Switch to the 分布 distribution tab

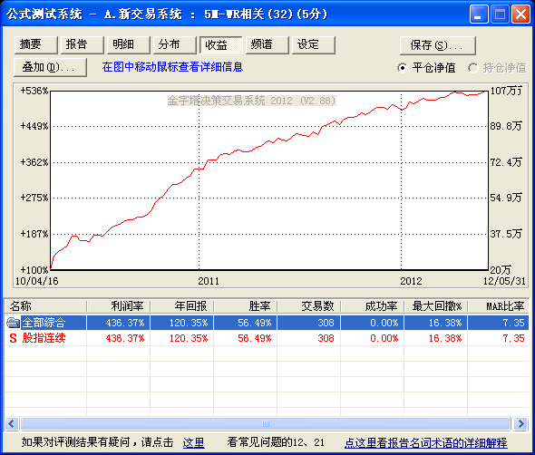175,45
